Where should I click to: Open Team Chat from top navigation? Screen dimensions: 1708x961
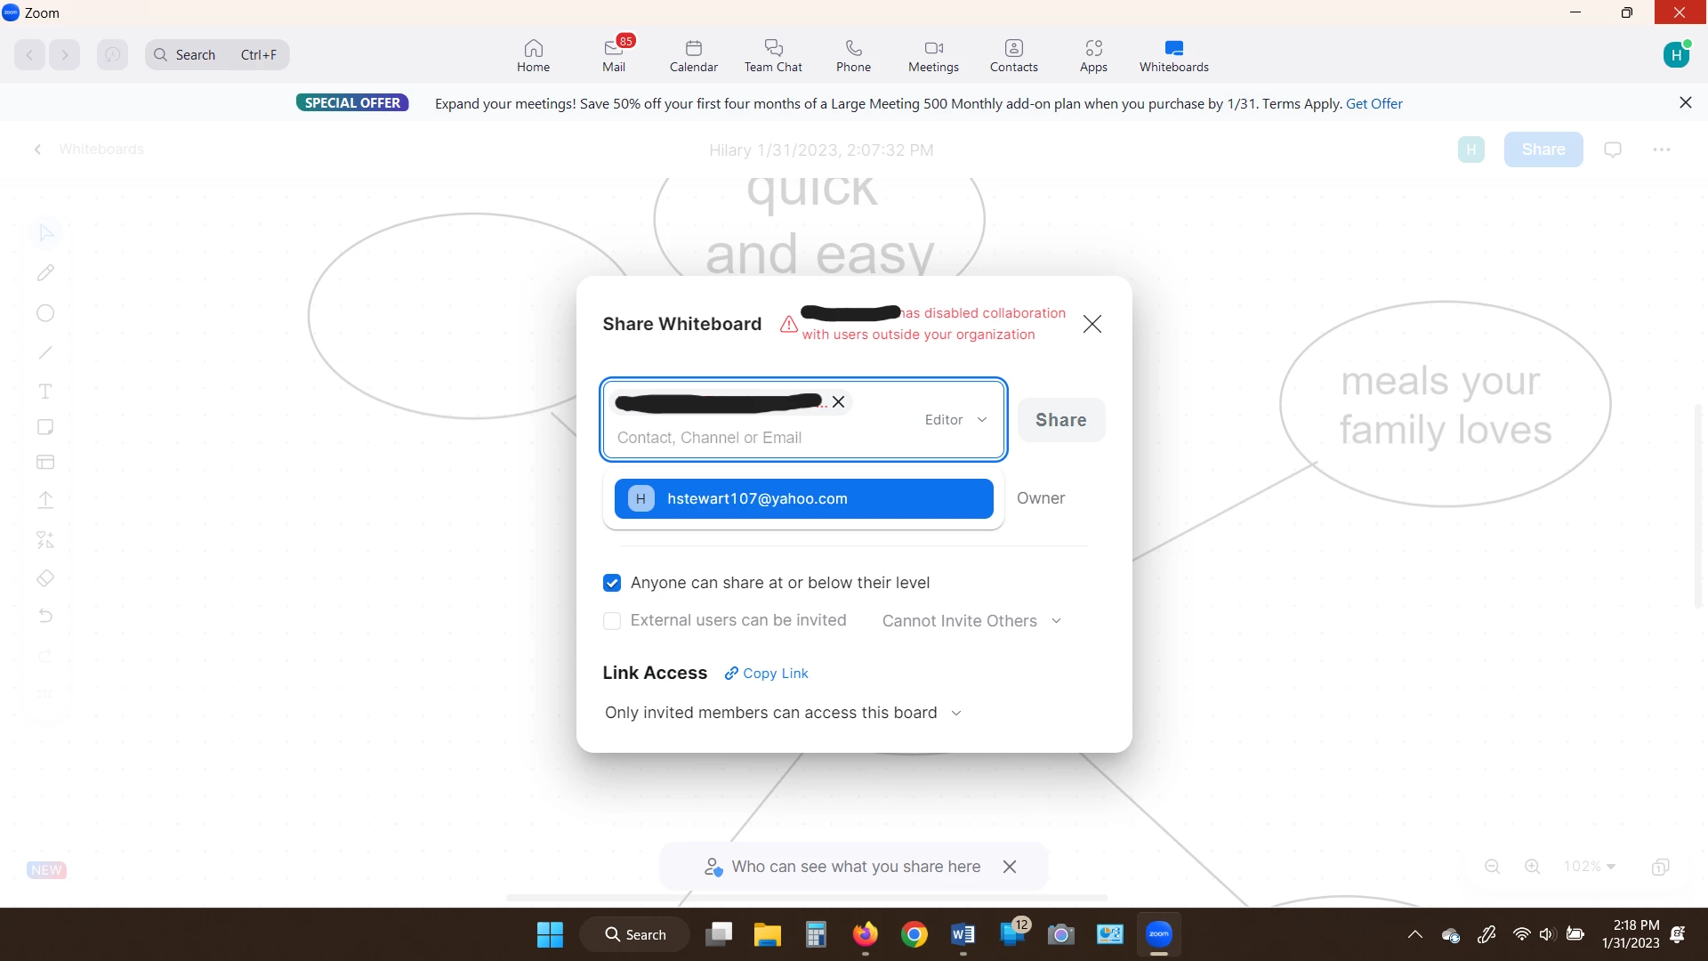pyautogui.click(x=772, y=55)
